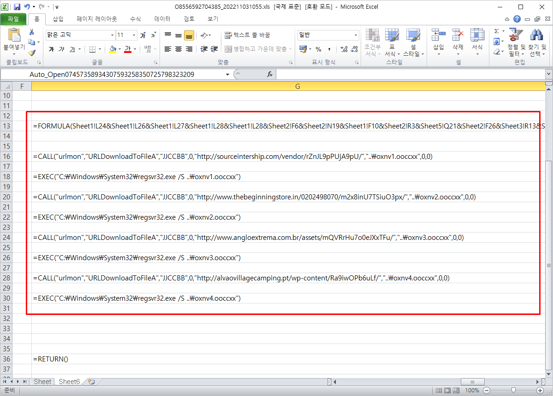Click the decrease decimal icon

point(354,49)
